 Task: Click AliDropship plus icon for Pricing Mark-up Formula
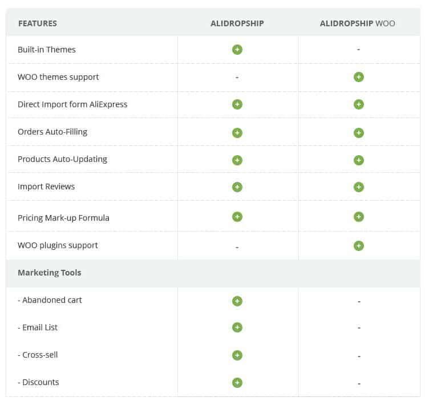coord(237,217)
